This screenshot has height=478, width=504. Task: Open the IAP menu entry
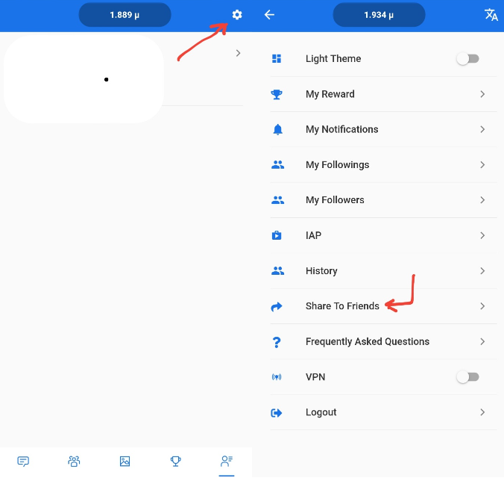[383, 235]
